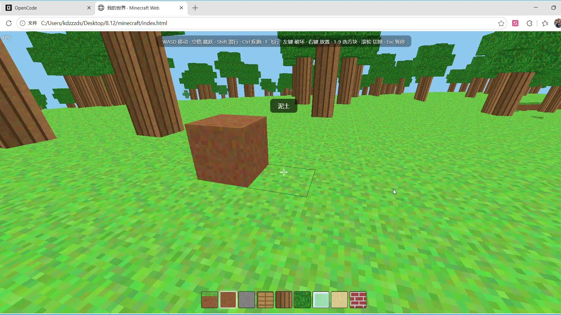The width and height of the screenshot is (561, 315).
Task: Select the red brick block slot
Action: [x=358, y=300]
